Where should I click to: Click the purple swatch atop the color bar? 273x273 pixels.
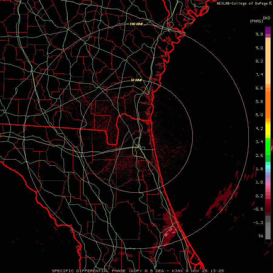click(x=268, y=30)
